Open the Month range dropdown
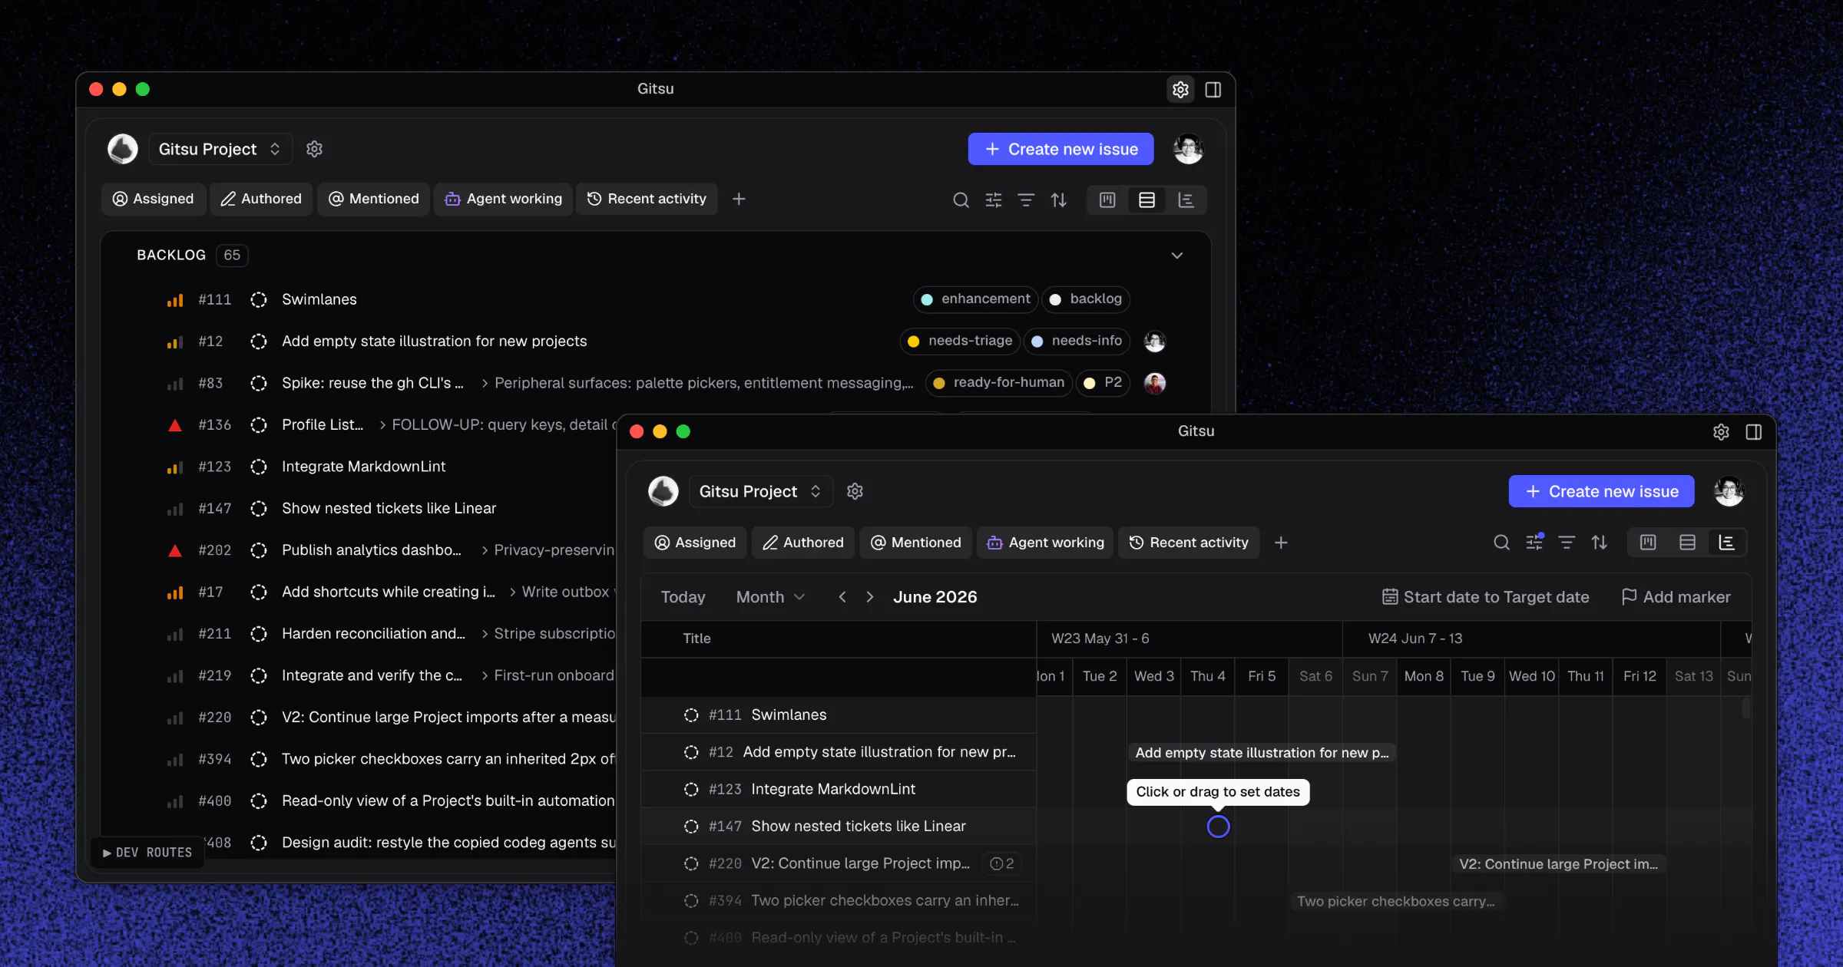The width and height of the screenshot is (1843, 967). [770, 597]
